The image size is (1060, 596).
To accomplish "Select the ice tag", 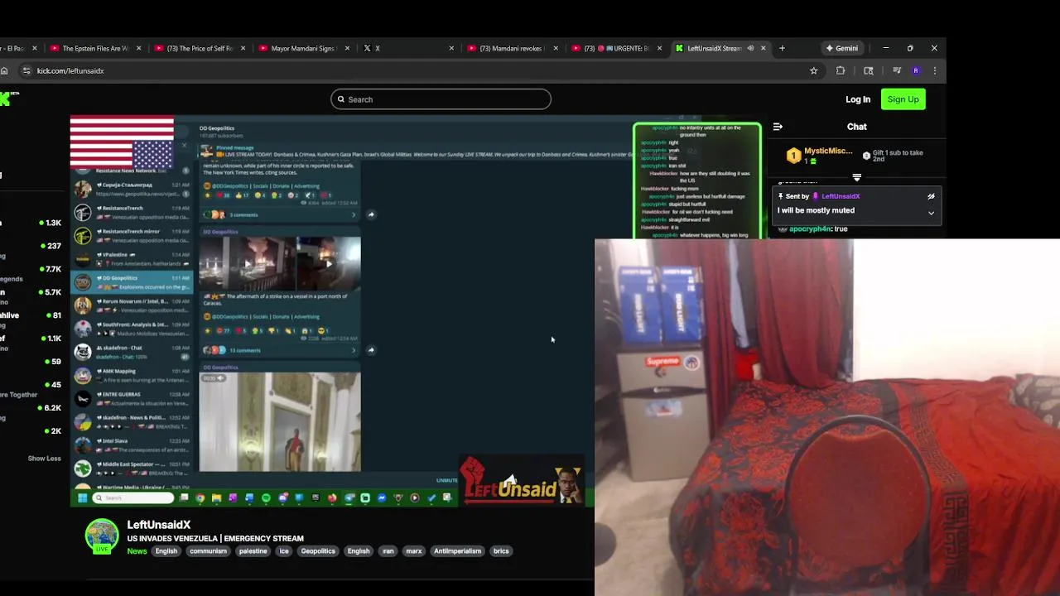I will [x=284, y=551].
